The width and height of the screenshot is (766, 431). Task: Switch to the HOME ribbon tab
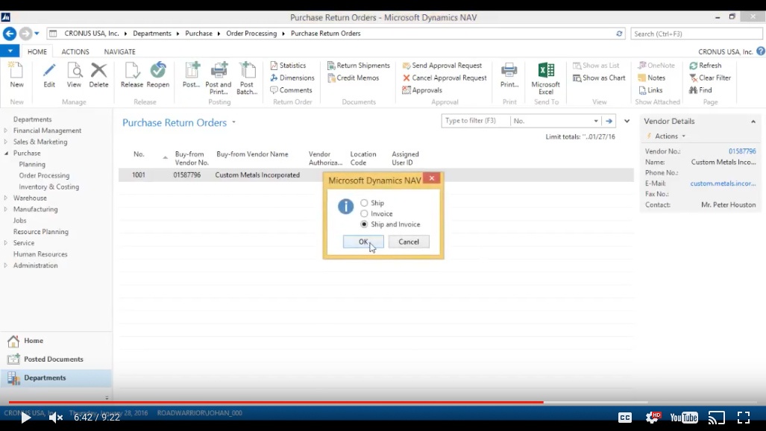click(37, 51)
